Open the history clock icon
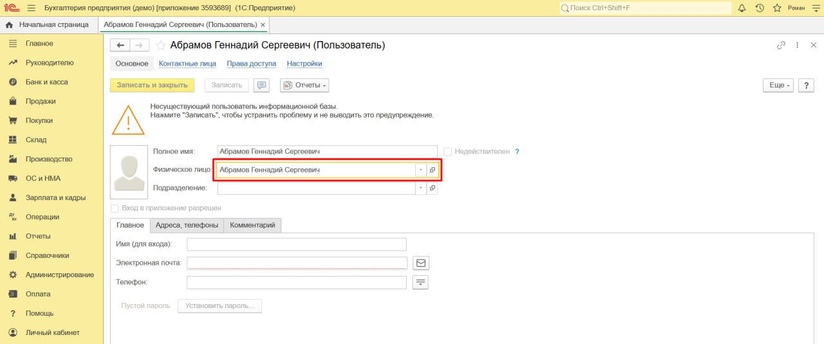824x344 pixels. click(x=760, y=8)
